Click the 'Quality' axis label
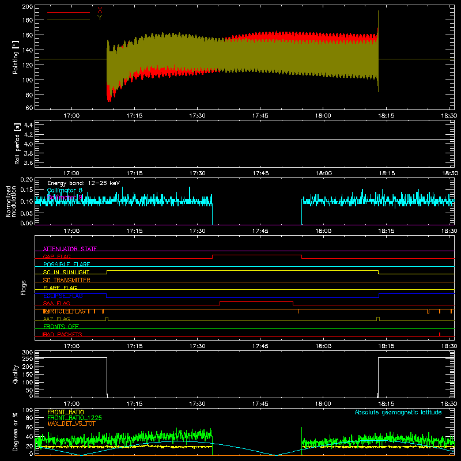Screen dimensions: 461x461 (x=16, y=374)
